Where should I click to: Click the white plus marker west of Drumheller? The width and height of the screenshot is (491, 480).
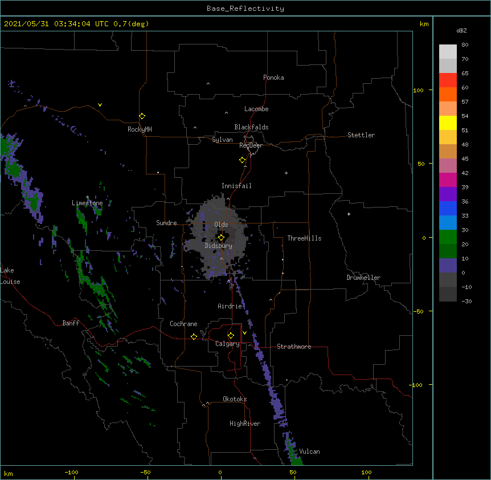click(349, 214)
